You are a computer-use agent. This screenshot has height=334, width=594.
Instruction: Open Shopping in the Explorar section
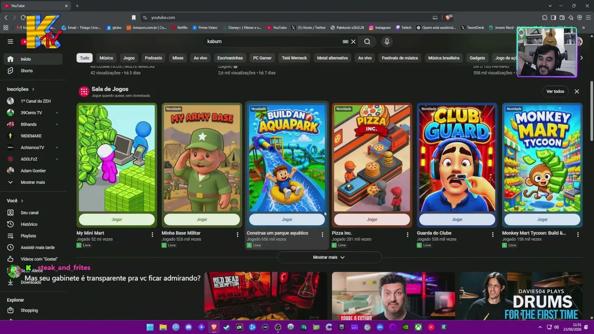(x=32, y=310)
